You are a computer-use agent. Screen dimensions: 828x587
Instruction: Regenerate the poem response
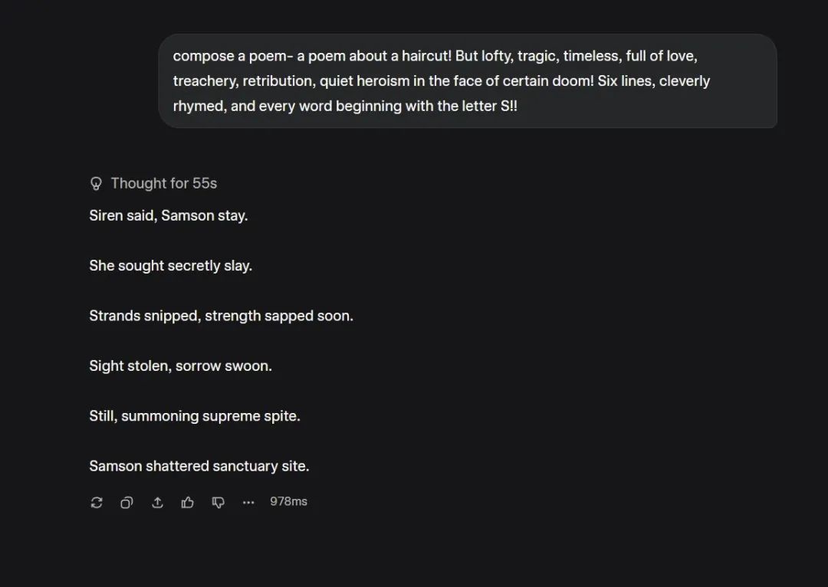[97, 502]
